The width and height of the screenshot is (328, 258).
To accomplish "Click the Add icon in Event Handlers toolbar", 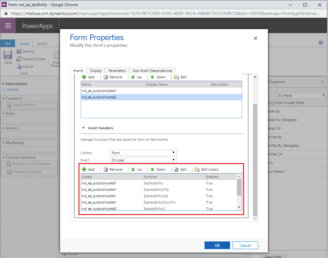I will coord(85,169).
